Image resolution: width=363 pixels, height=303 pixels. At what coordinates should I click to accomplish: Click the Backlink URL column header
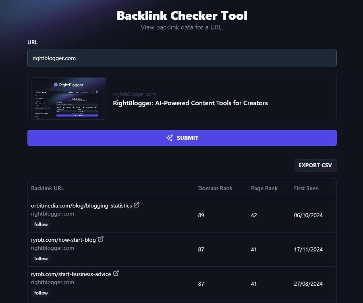48,188
